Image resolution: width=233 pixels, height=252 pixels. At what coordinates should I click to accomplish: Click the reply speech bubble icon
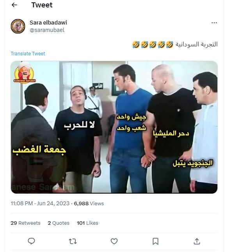pos(31,241)
